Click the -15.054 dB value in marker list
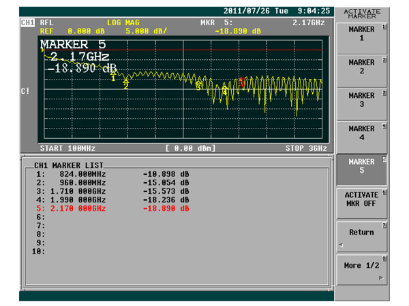The height and width of the screenshot is (306, 409). pos(166,183)
